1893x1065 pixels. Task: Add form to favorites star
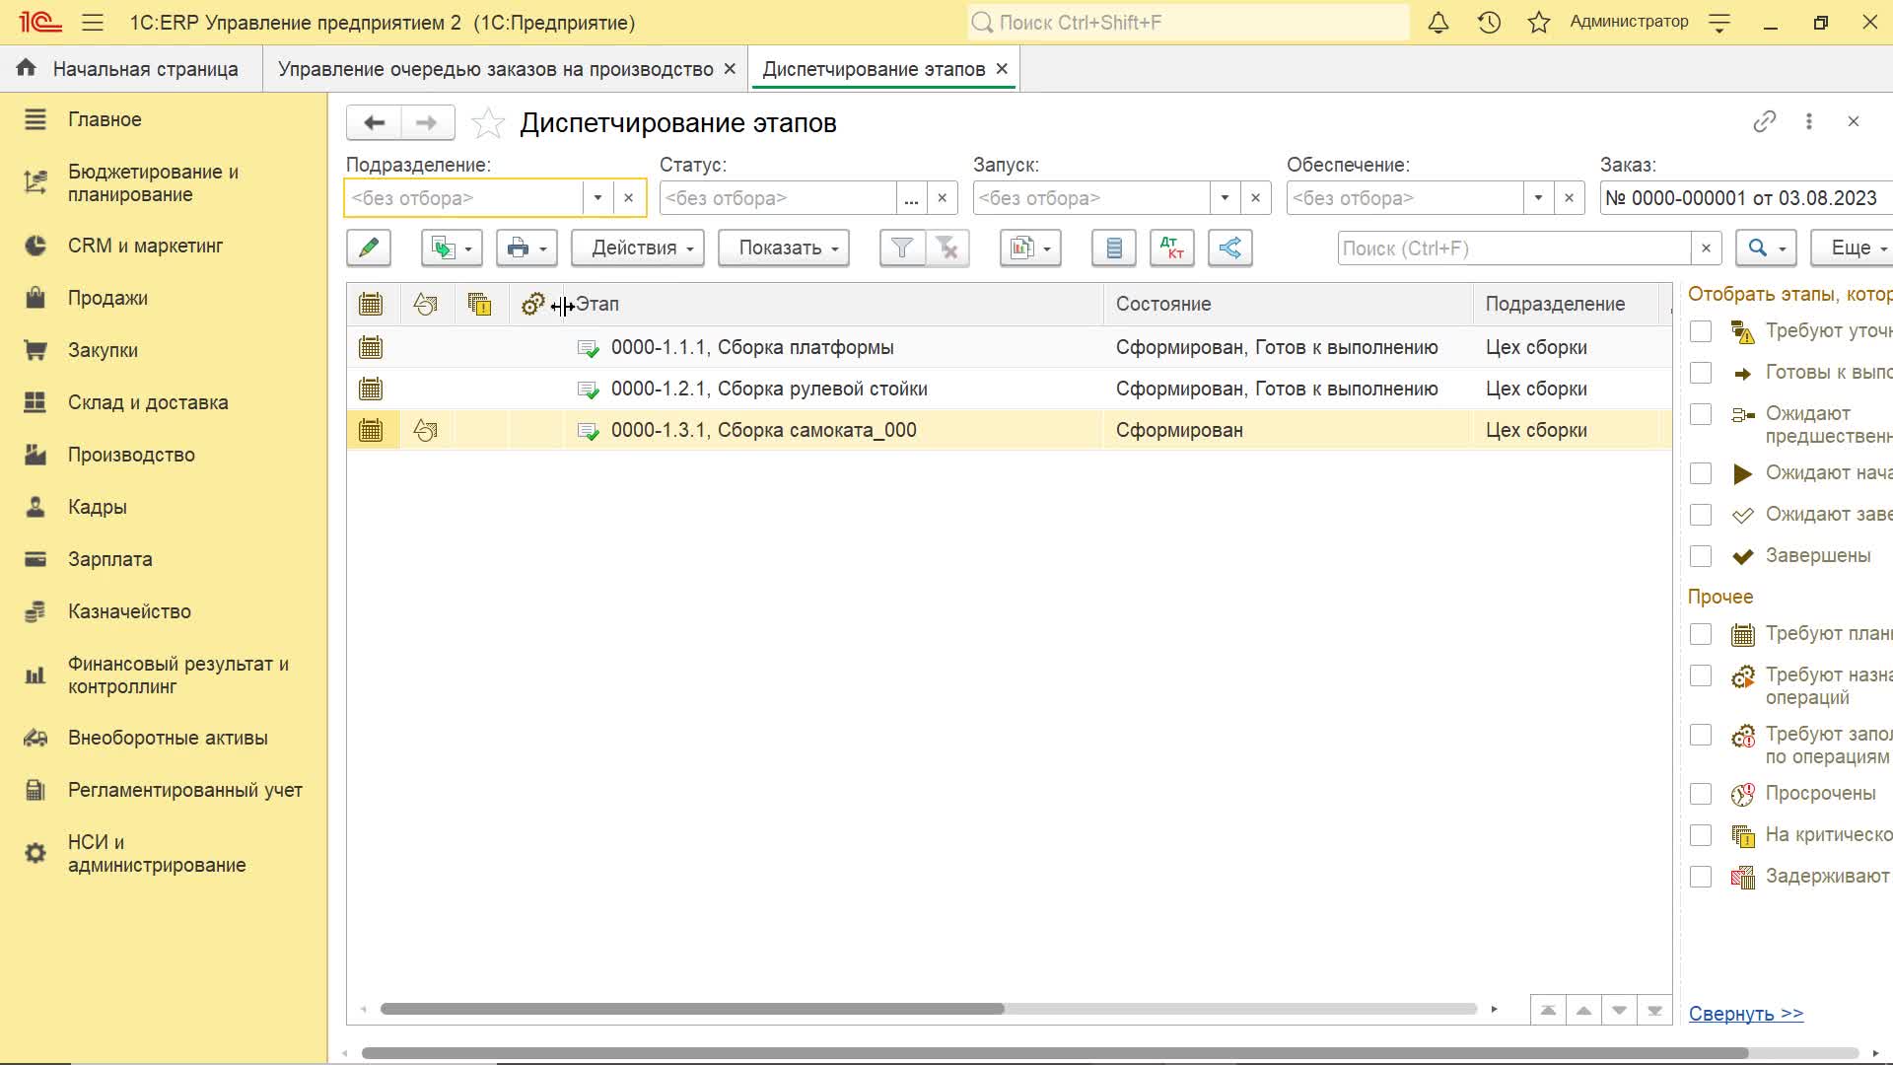[488, 123]
